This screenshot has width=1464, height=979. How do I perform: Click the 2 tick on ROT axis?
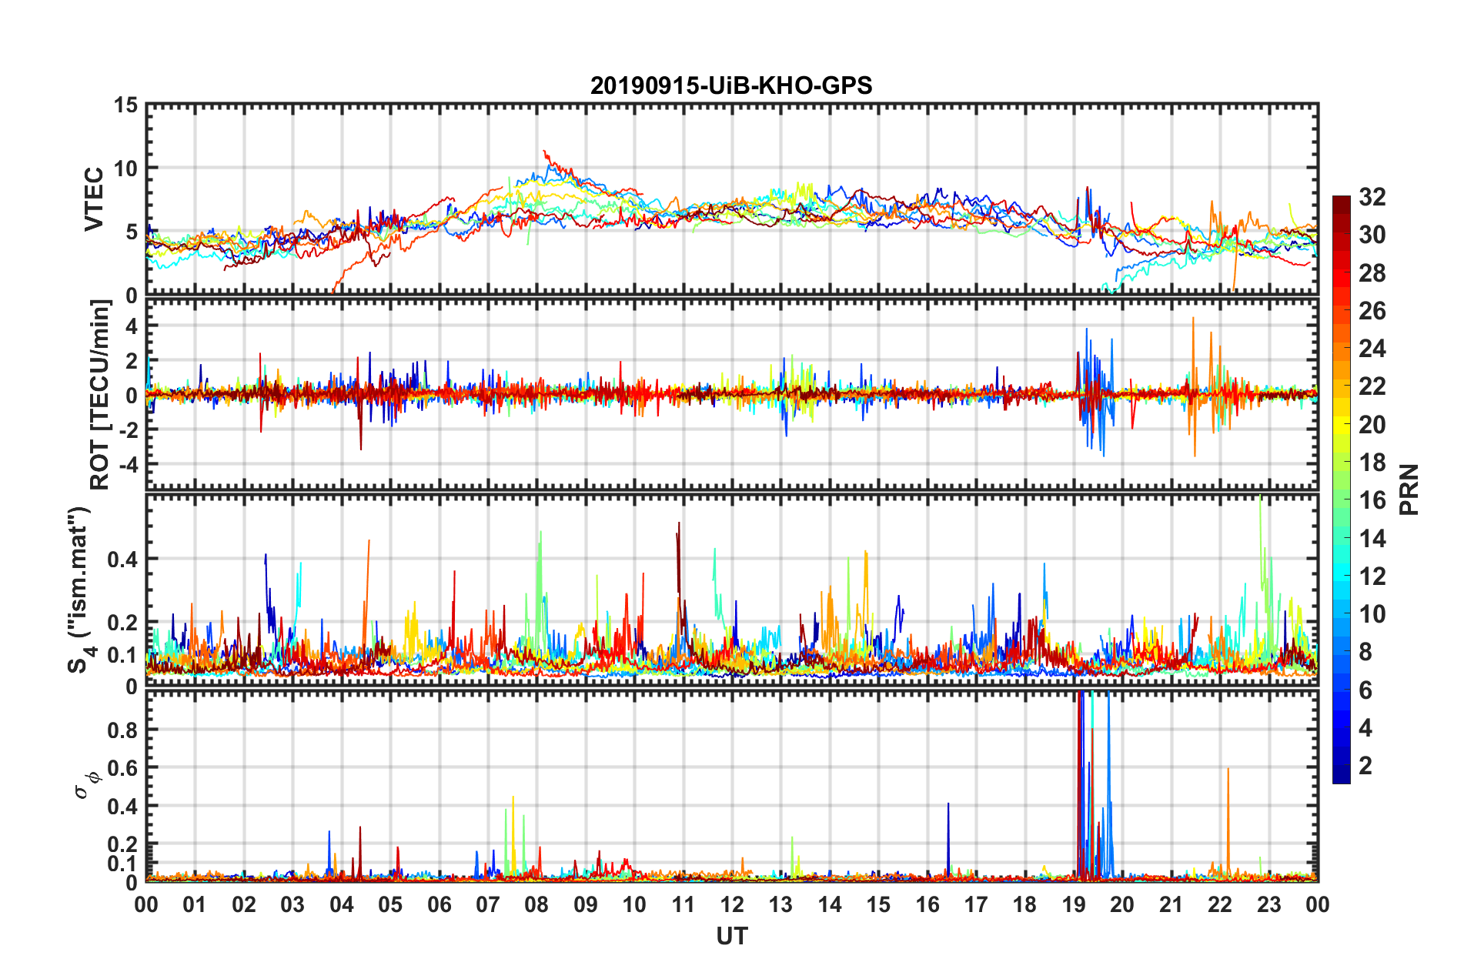click(x=132, y=361)
